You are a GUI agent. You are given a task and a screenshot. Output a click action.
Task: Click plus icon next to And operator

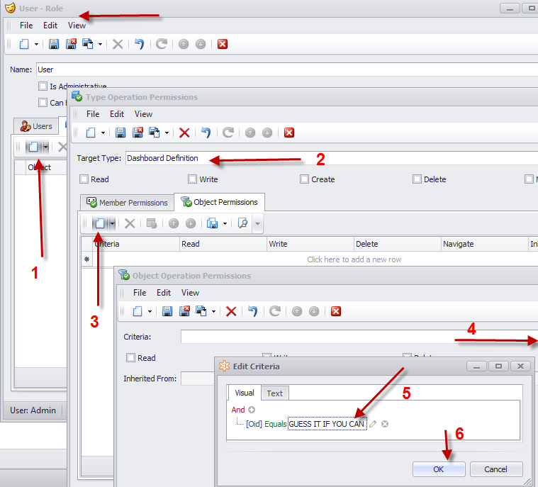[x=252, y=410]
